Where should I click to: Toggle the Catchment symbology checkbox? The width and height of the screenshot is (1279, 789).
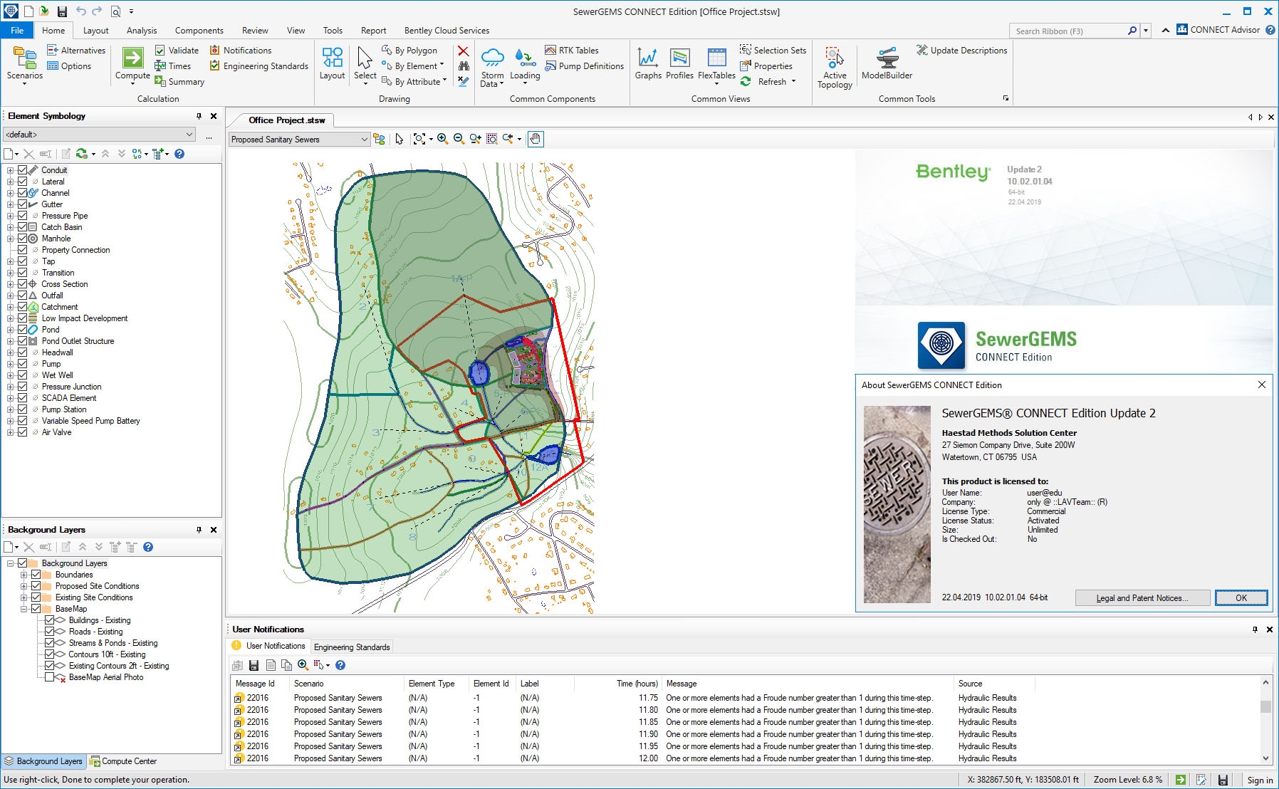[x=22, y=307]
